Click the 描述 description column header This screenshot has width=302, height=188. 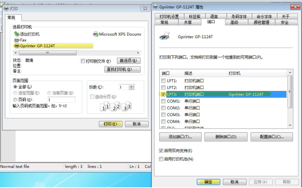[204, 73]
